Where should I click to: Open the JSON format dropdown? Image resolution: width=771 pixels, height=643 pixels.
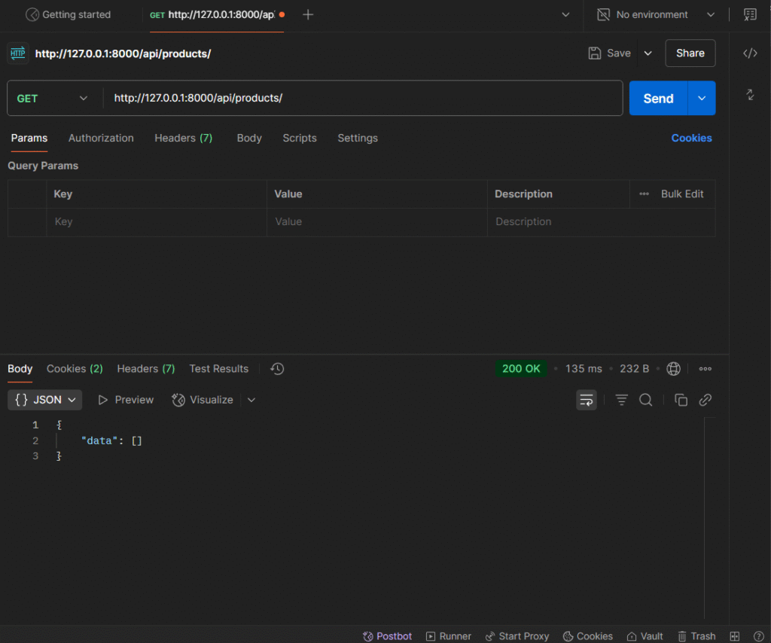[45, 400]
